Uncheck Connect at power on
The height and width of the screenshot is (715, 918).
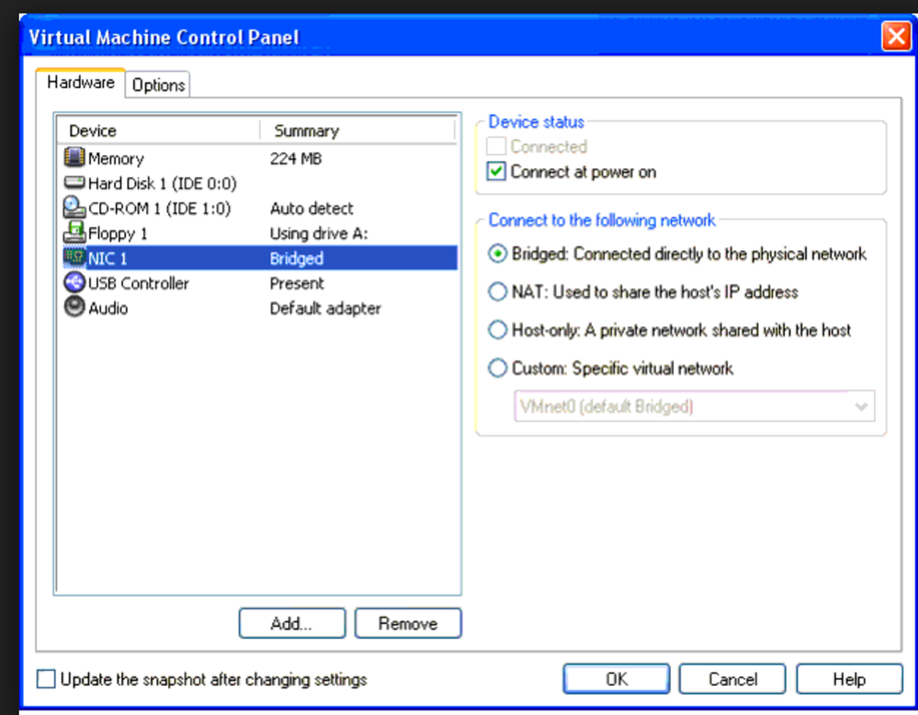tap(497, 172)
